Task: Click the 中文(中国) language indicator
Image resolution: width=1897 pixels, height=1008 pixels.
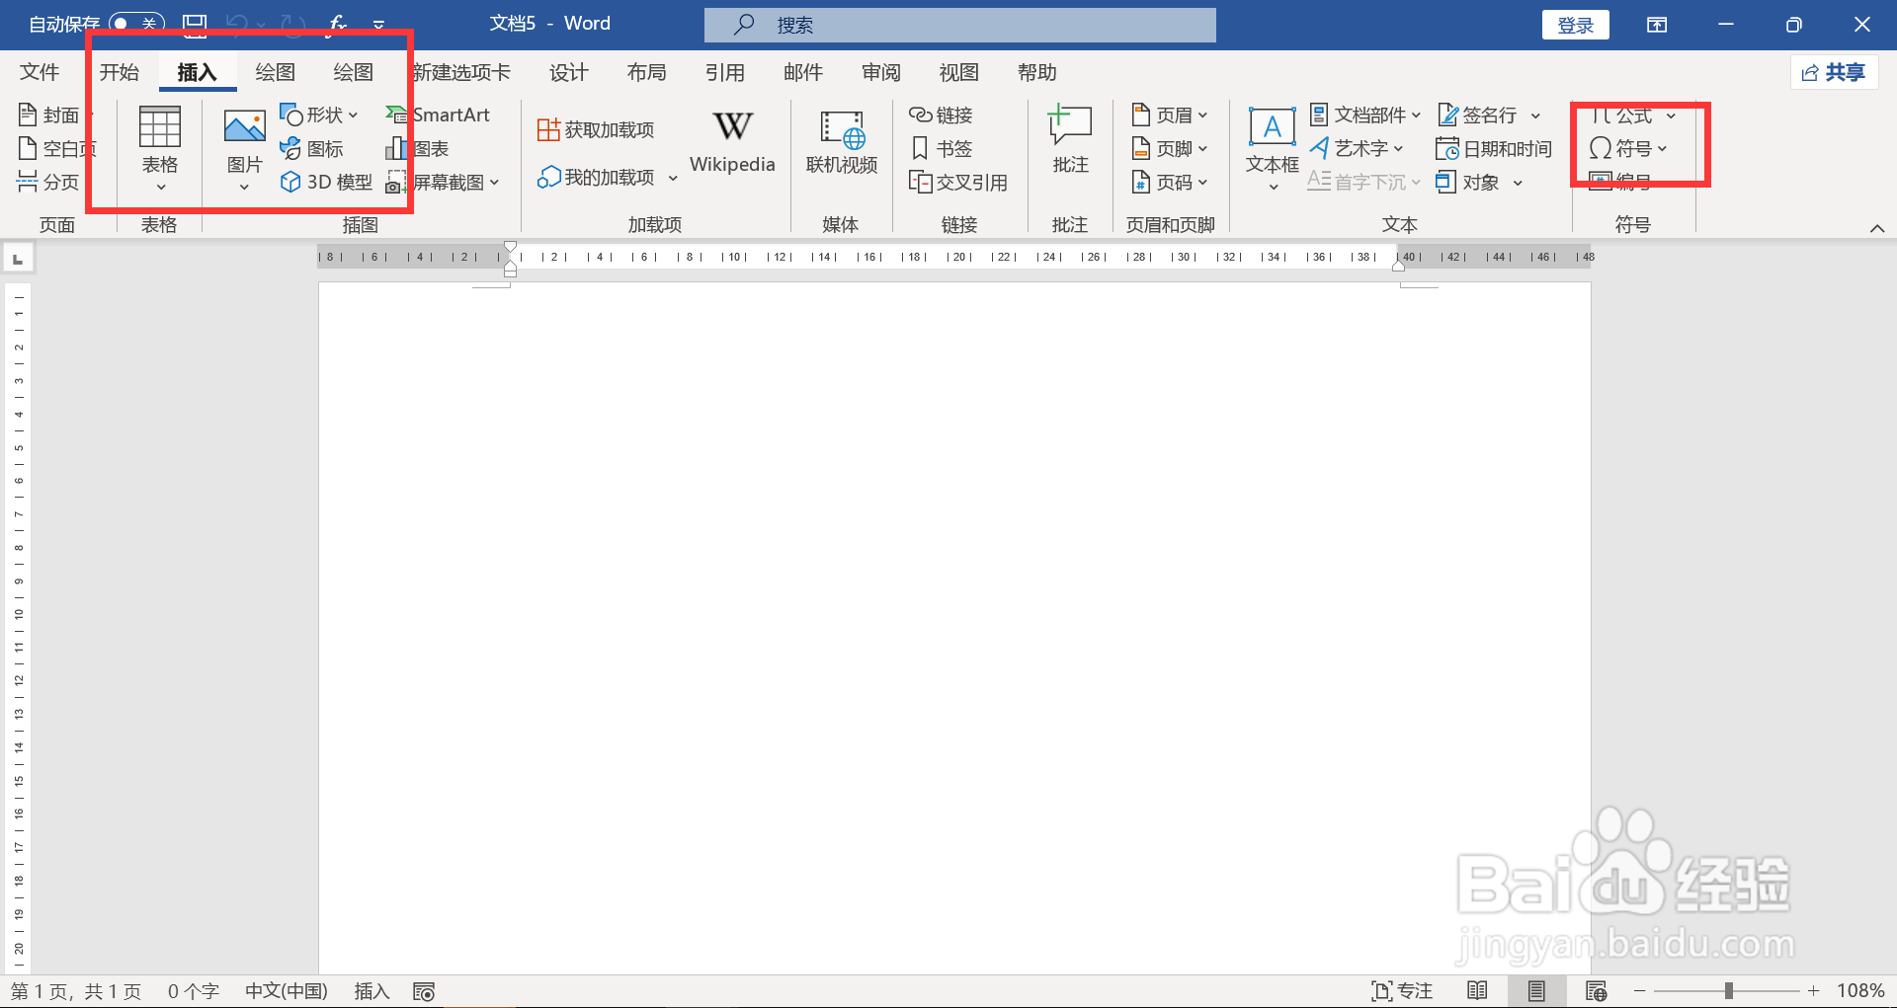Action: (x=287, y=991)
